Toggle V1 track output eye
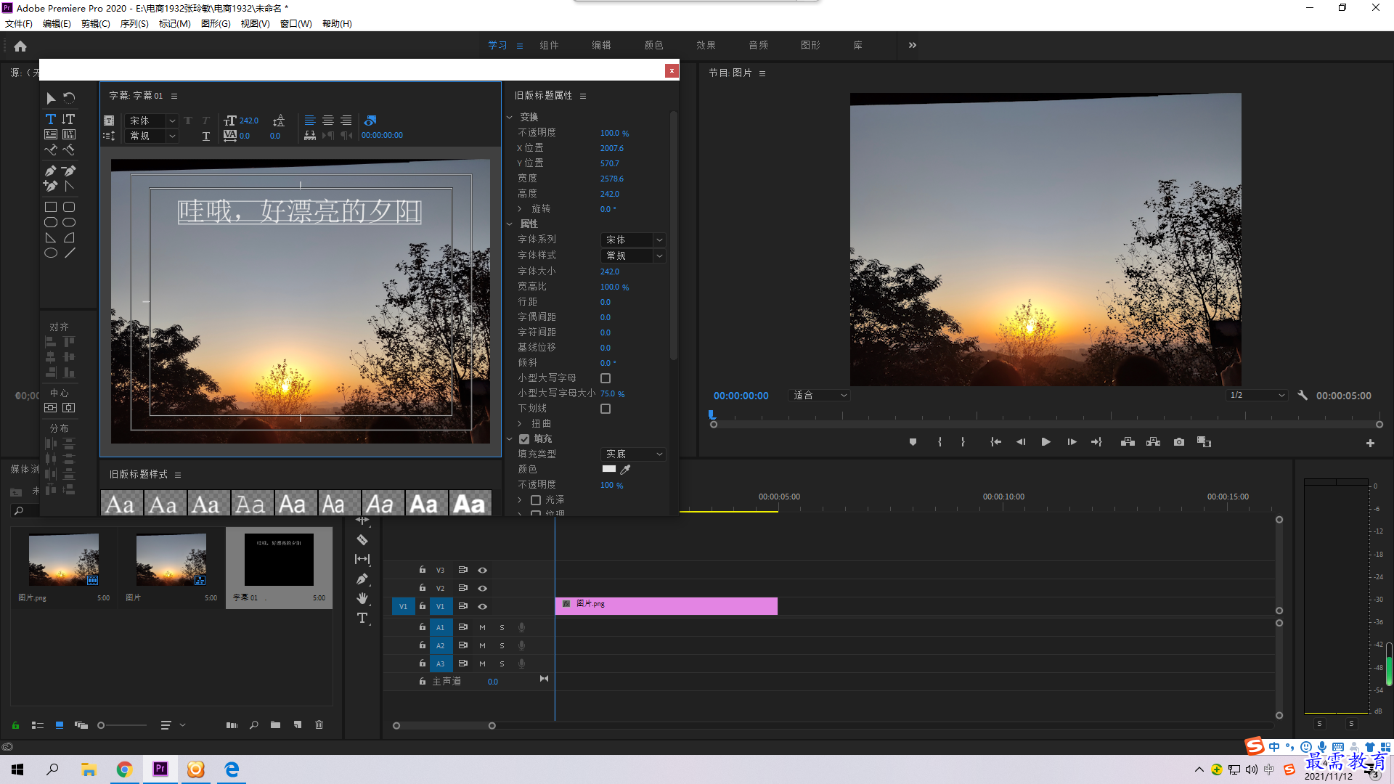The width and height of the screenshot is (1394, 784). coord(482,606)
